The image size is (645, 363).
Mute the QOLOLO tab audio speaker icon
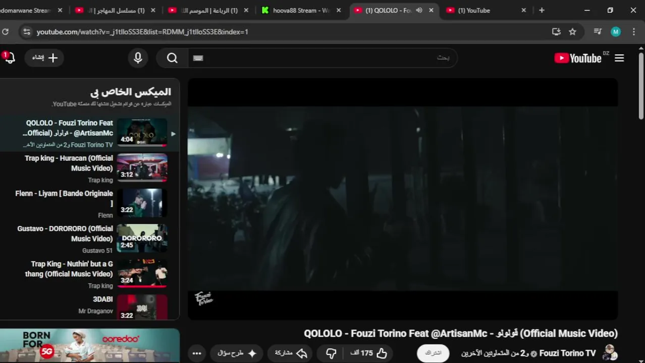pyautogui.click(x=419, y=10)
